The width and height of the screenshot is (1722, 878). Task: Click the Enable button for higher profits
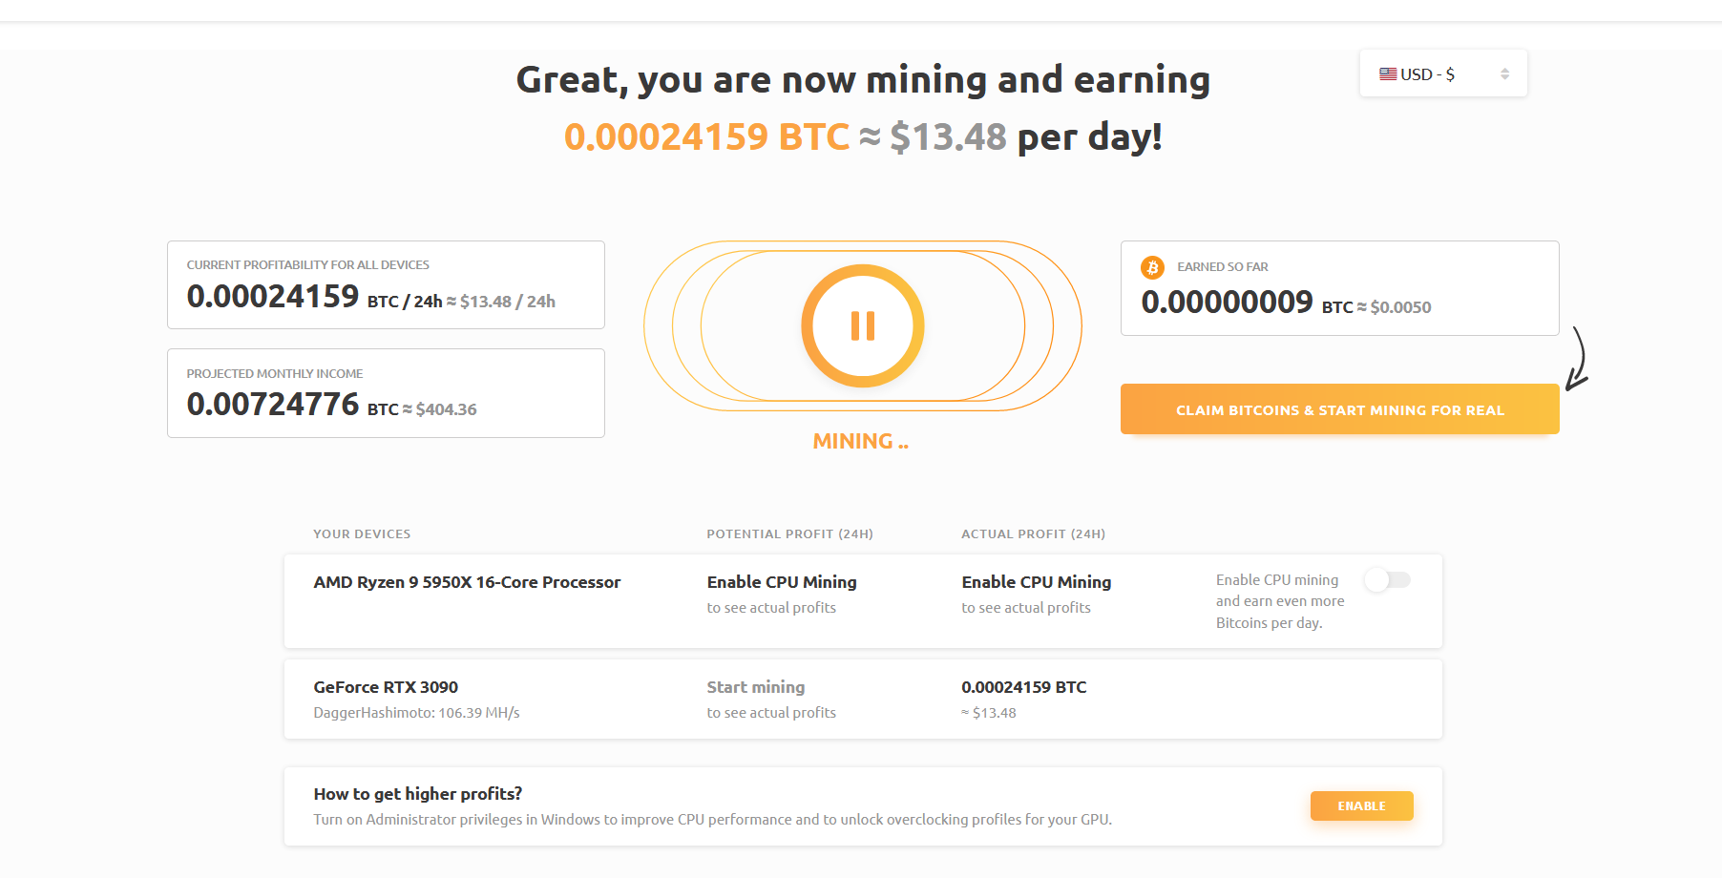pyautogui.click(x=1361, y=805)
